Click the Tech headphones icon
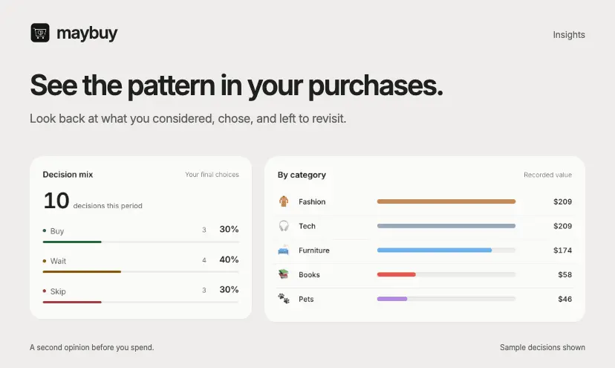The height and width of the screenshot is (368, 615). coord(284,226)
